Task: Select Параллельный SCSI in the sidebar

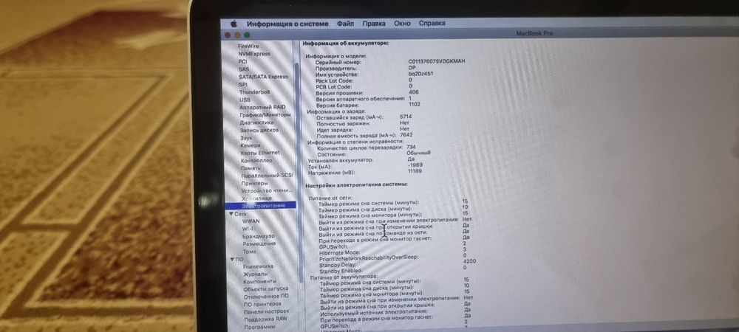Action: pos(268,175)
